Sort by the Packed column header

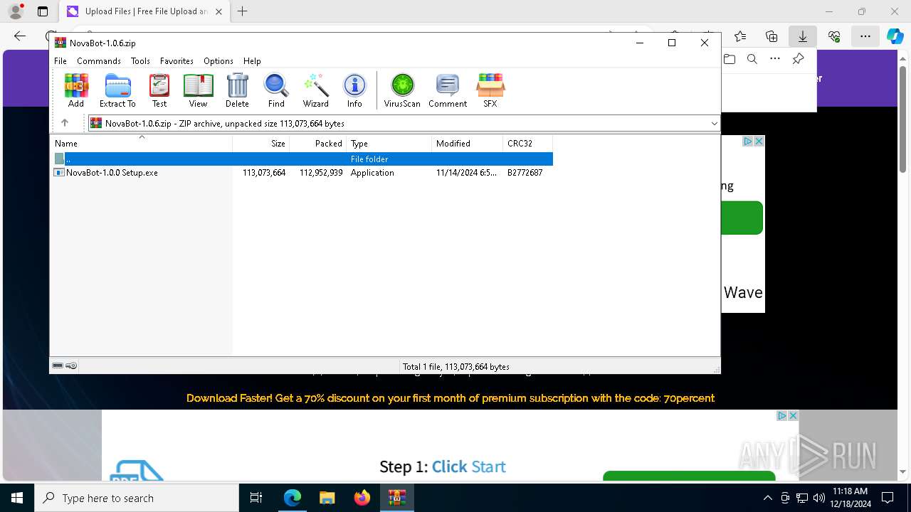point(318,143)
